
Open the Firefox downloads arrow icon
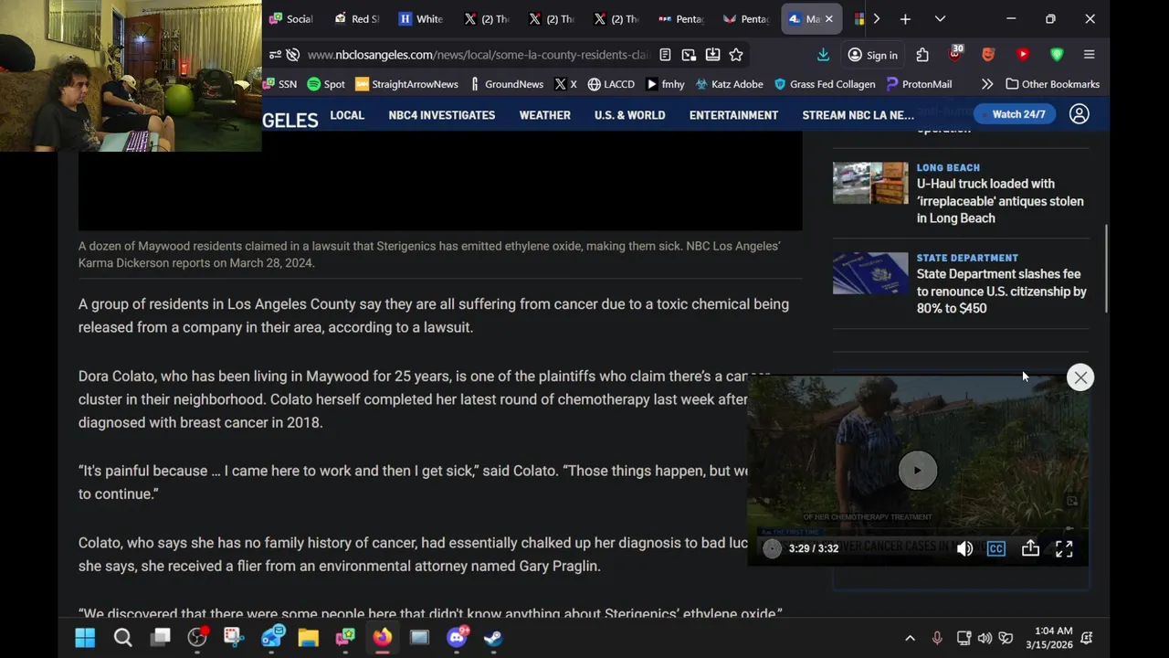(x=823, y=55)
